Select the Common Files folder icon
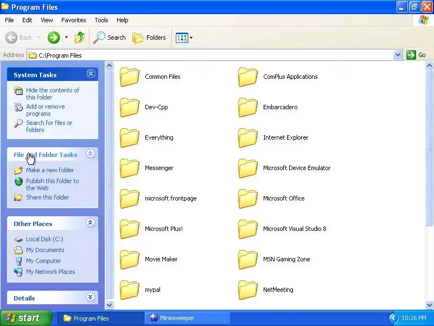Viewport: 434px width, 326px height. pyautogui.click(x=130, y=77)
